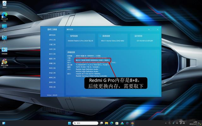
Task: Open 磁盘工具 in the sidebar
Action: coord(52,59)
